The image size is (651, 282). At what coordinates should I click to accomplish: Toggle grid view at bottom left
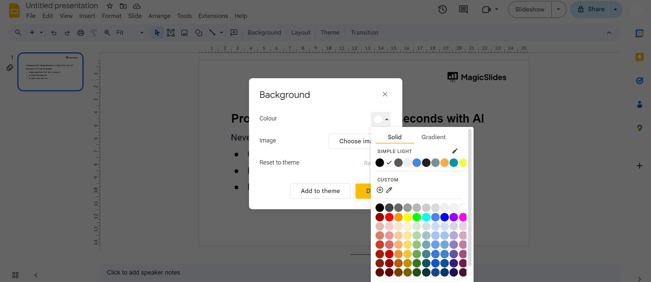pyautogui.click(x=15, y=275)
